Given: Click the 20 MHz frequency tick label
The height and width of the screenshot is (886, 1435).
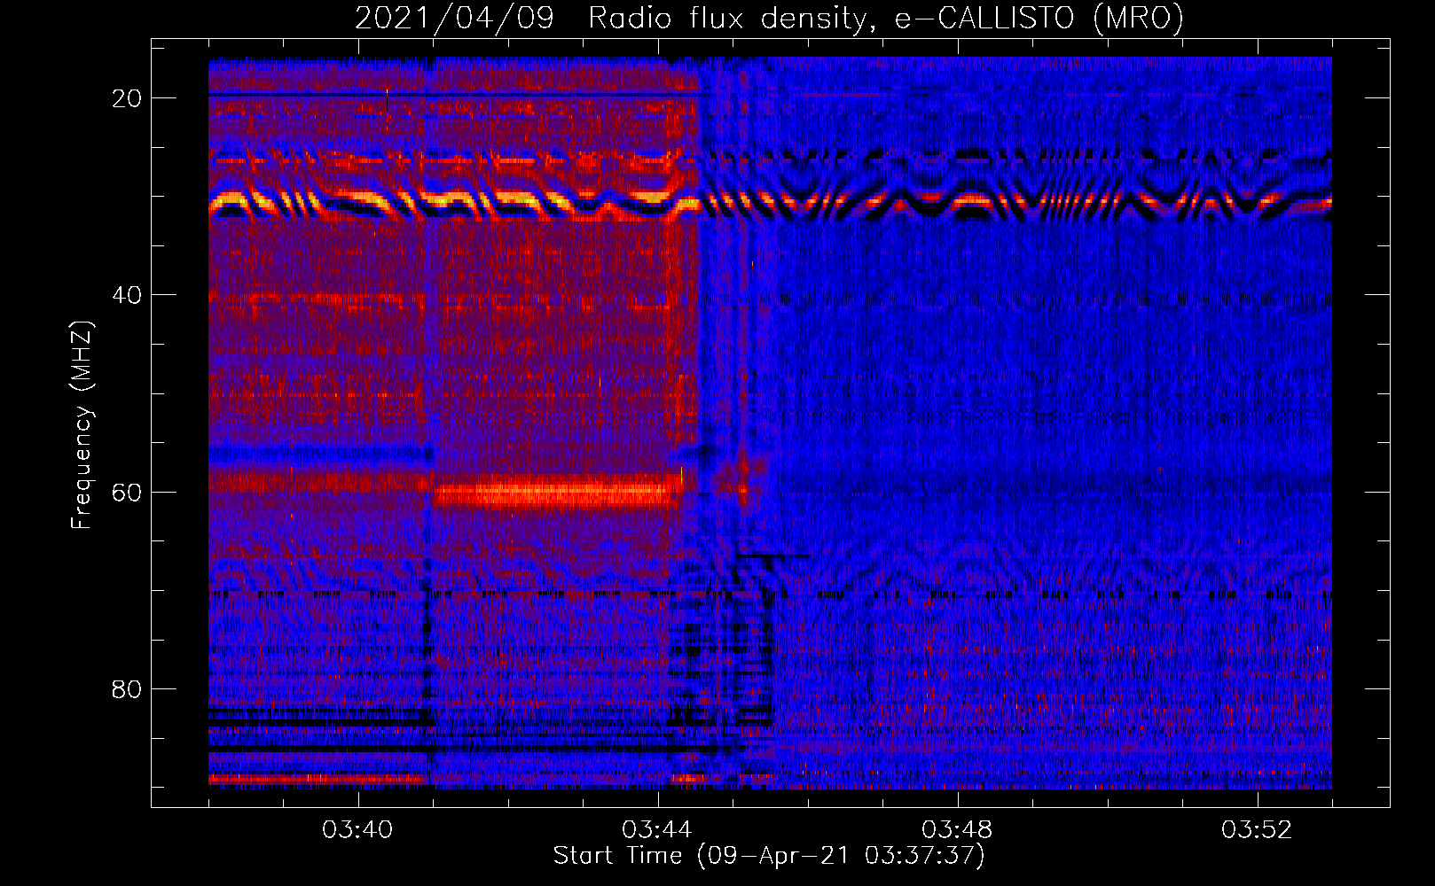Looking at the screenshot, I should [x=127, y=98].
